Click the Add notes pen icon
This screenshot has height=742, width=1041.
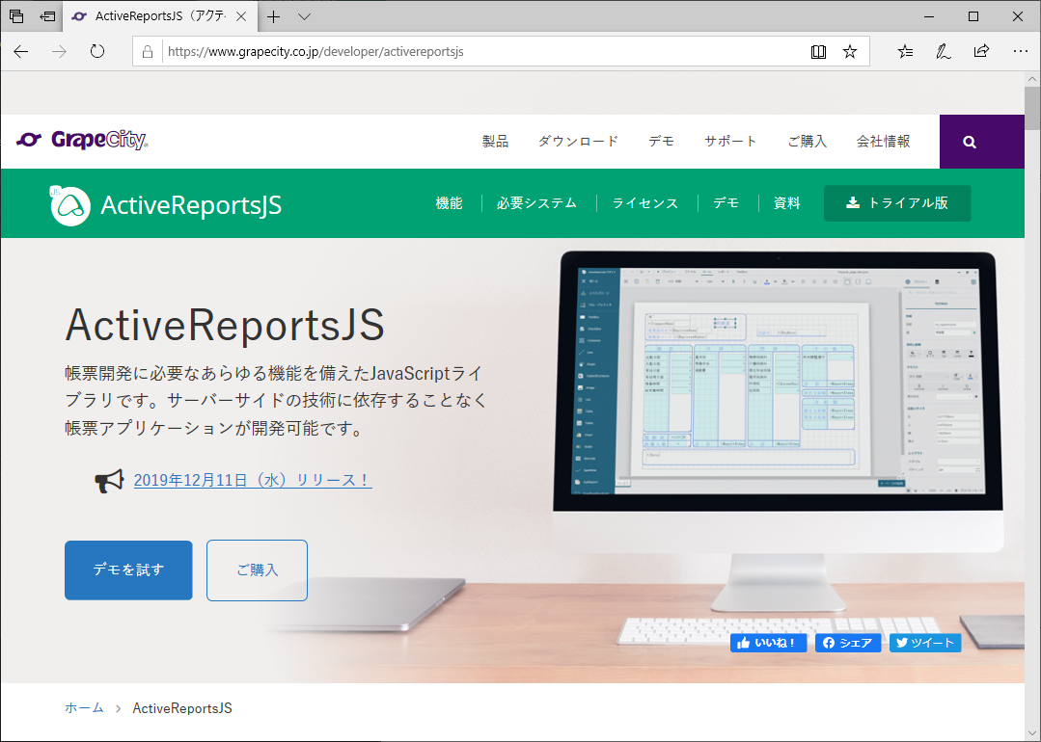[943, 52]
